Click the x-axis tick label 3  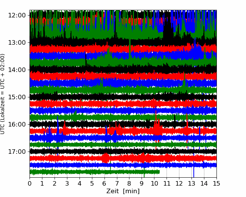coord(67,183)
